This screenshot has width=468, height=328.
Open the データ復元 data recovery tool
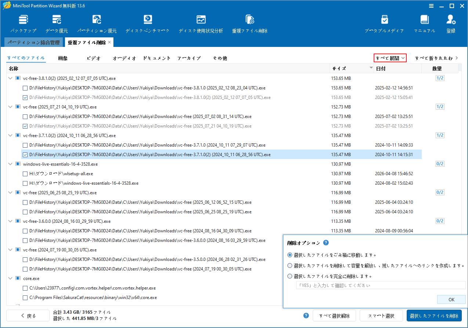(x=57, y=24)
